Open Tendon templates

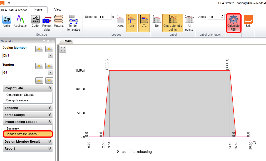(x=73, y=23)
